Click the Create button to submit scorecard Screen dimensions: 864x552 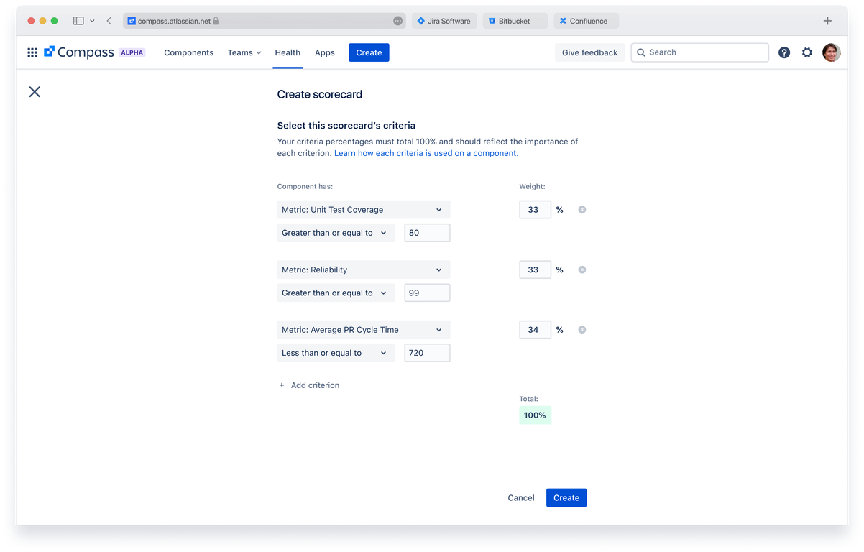click(566, 497)
